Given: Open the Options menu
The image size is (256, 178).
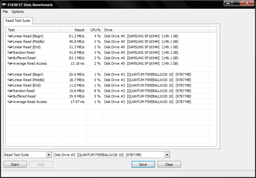Looking at the screenshot, I should coord(18,12).
